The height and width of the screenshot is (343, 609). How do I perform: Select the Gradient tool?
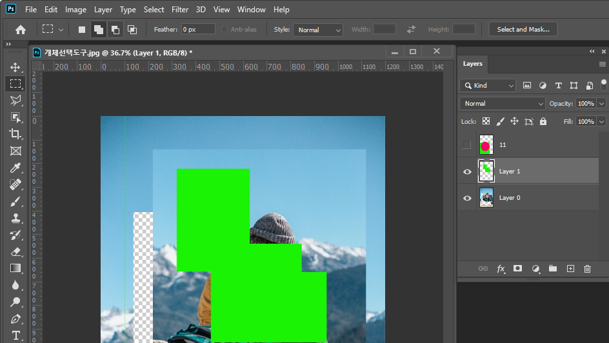pos(15,268)
